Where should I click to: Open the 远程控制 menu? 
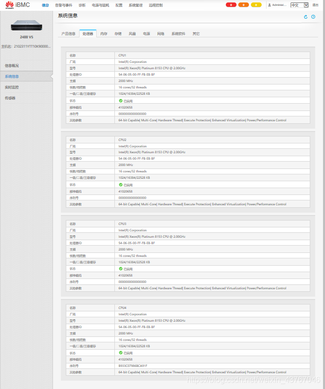tap(156, 5)
